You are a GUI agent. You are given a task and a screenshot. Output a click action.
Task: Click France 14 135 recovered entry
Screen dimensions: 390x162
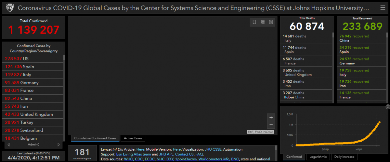(x=362, y=95)
